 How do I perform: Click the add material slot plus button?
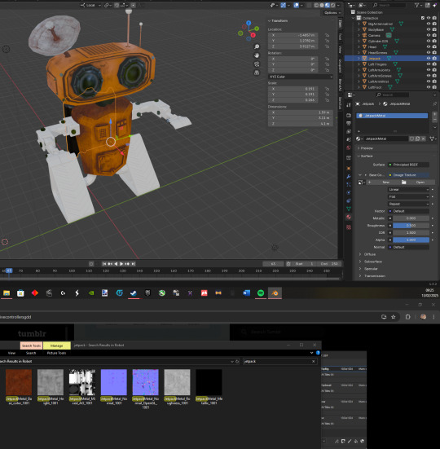point(434,114)
